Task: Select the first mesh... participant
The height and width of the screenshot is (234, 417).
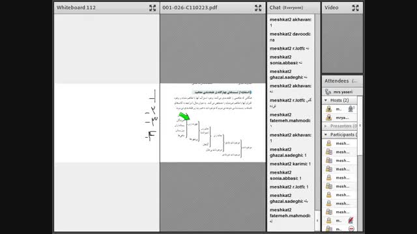Action: [339, 143]
